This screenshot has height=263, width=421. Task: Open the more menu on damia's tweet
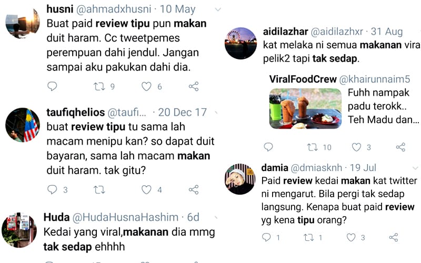tap(415, 168)
